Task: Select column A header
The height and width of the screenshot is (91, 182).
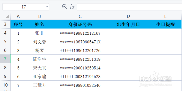Action: [18, 16]
